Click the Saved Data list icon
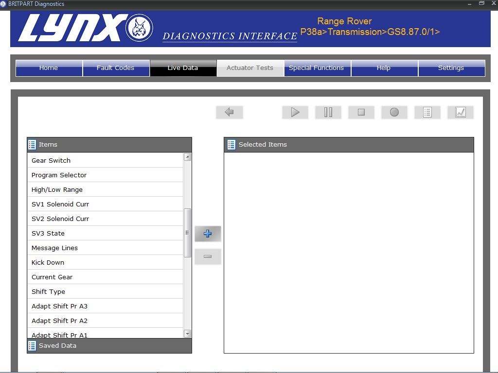 32,346
